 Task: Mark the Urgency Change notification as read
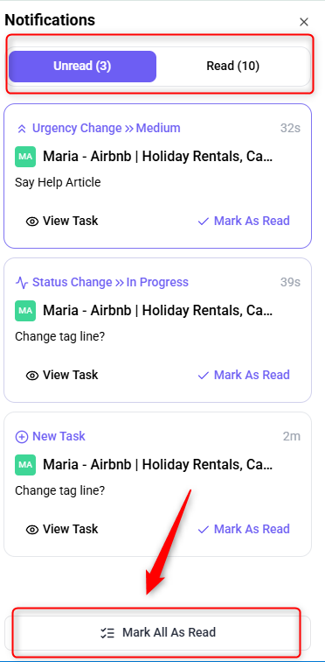pyautogui.click(x=244, y=221)
